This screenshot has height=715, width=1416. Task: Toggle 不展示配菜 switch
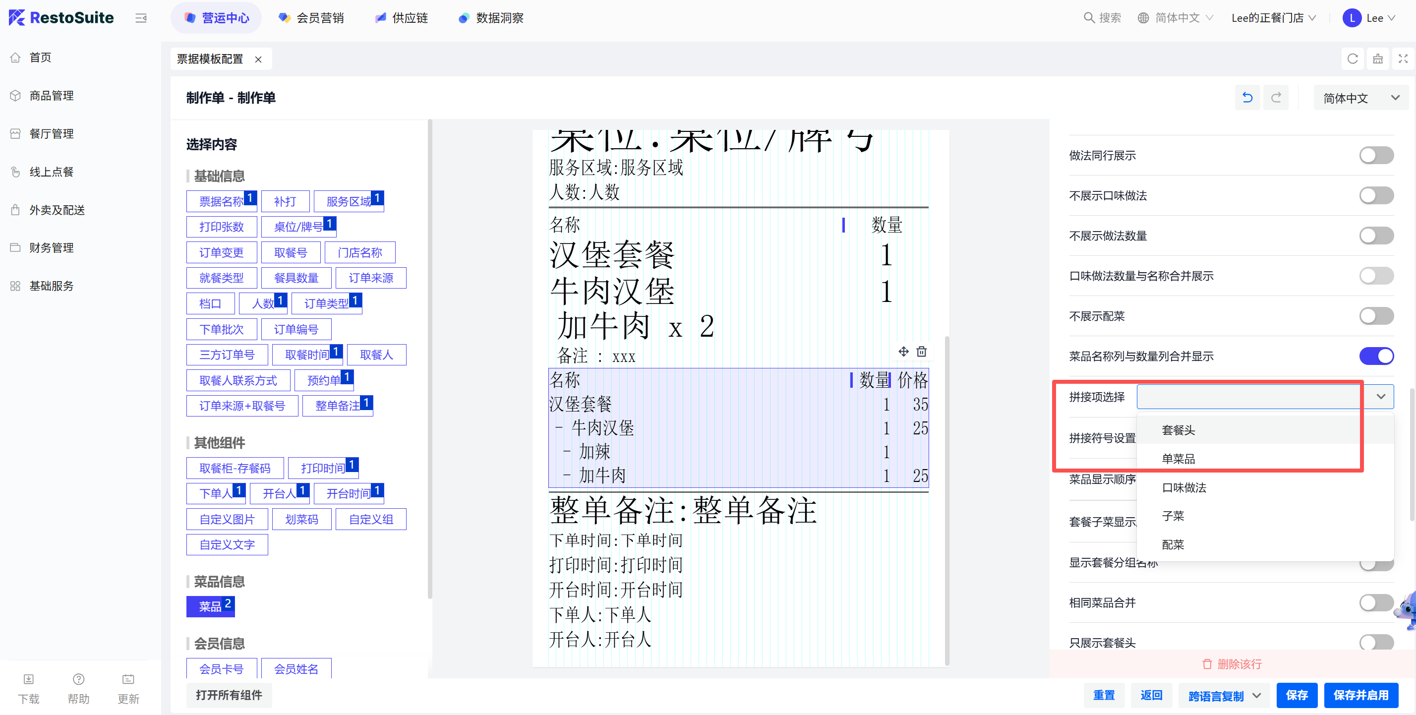[1376, 316]
